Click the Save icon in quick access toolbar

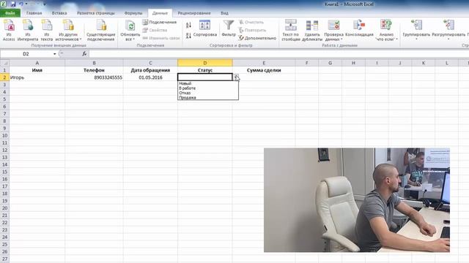[13, 4]
